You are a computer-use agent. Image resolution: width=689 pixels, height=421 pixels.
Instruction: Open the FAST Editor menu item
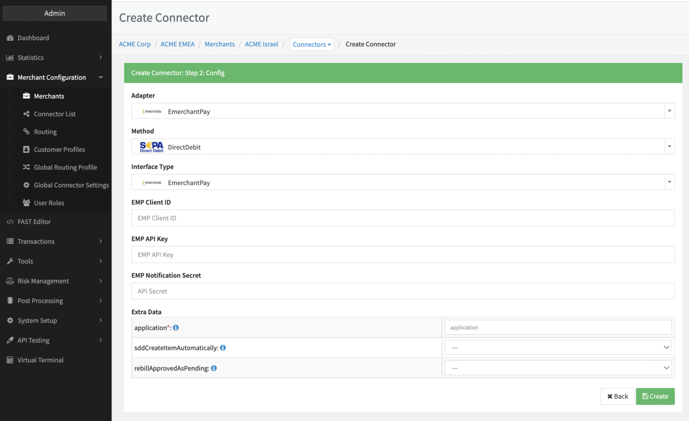tap(34, 222)
